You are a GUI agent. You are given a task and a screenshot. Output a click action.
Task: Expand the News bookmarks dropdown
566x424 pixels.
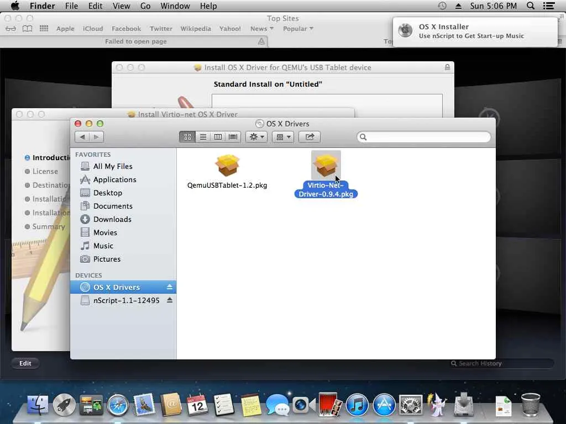(x=262, y=29)
